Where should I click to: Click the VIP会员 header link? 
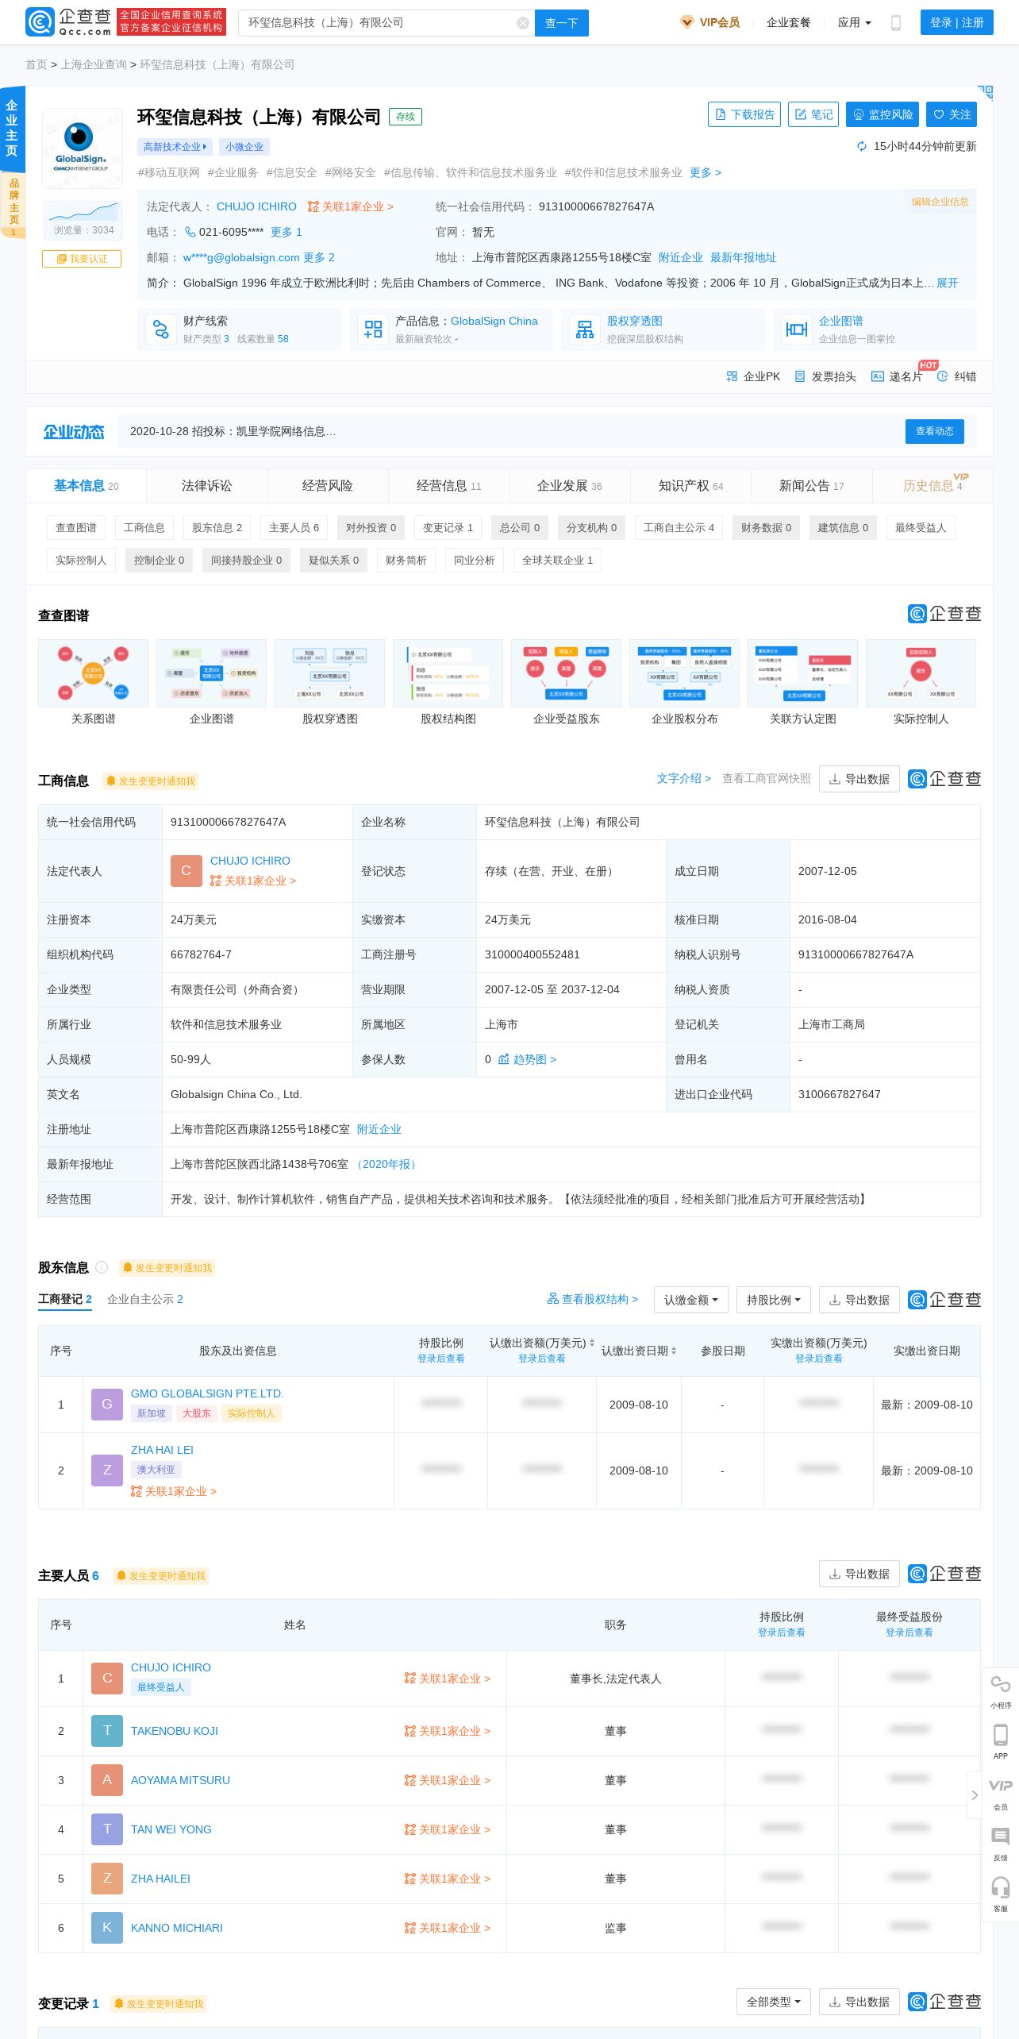(710, 22)
